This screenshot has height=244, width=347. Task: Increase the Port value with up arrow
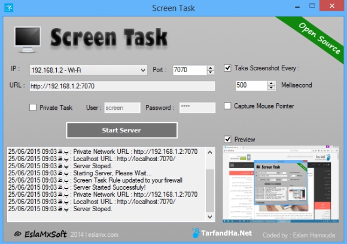211,68
